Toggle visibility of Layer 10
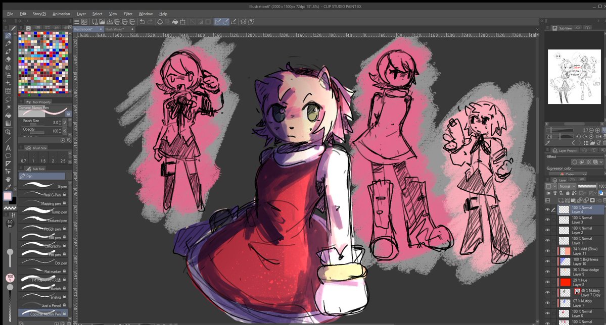 pyautogui.click(x=548, y=262)
